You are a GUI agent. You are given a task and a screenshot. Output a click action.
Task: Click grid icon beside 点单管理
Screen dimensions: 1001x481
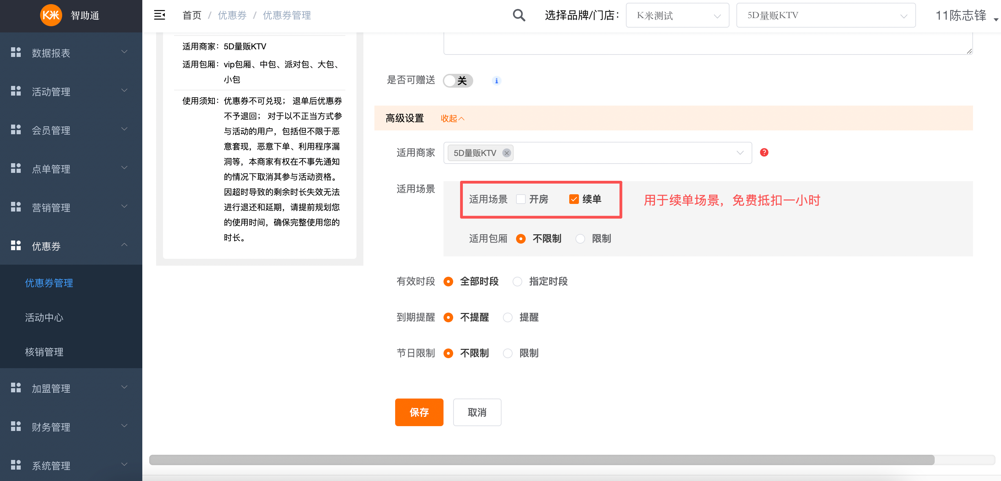16,168
